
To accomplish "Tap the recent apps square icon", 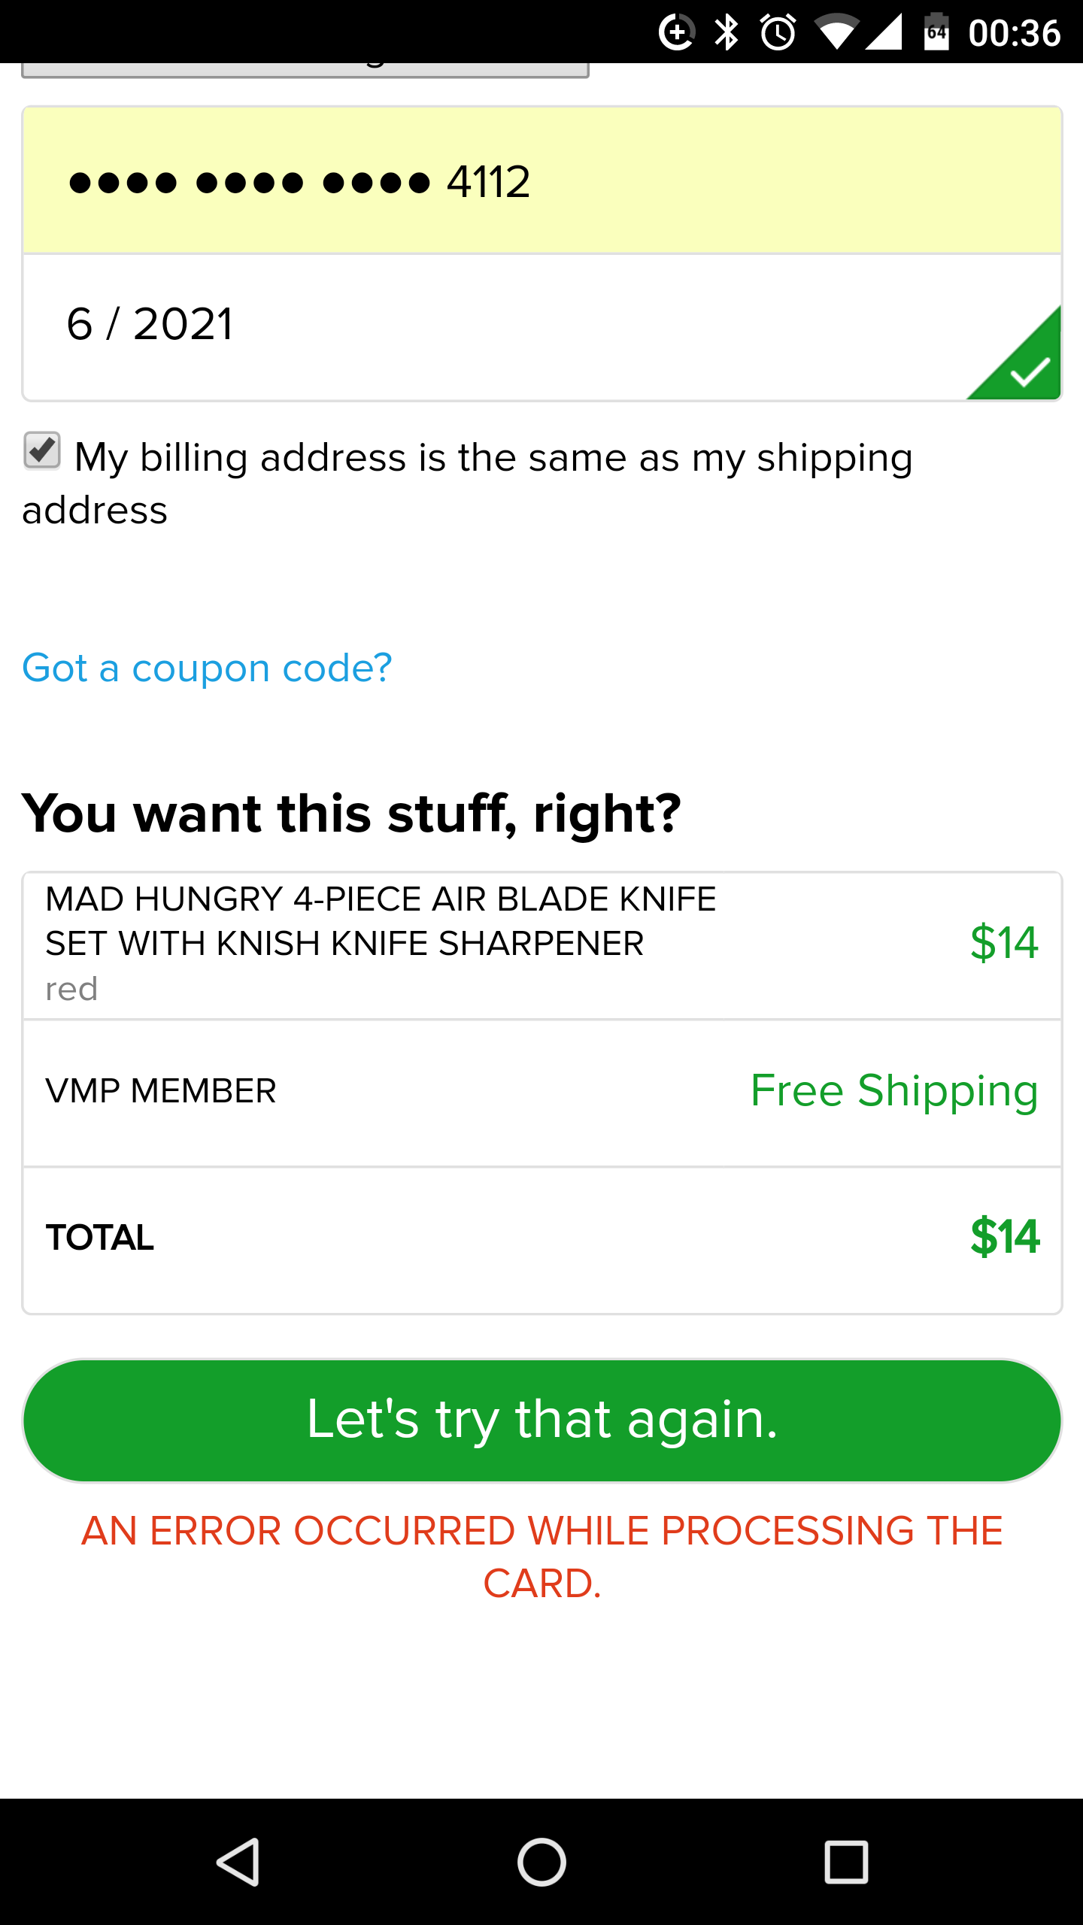I will pyautogui.click(x=846, y=1862).
